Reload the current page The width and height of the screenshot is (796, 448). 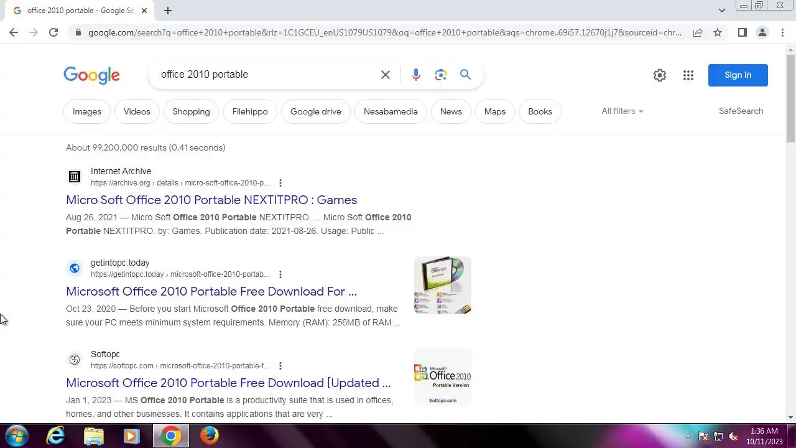53,32
